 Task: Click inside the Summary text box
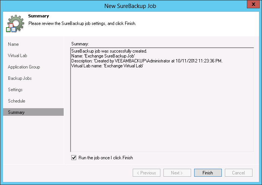click(162, 113)
